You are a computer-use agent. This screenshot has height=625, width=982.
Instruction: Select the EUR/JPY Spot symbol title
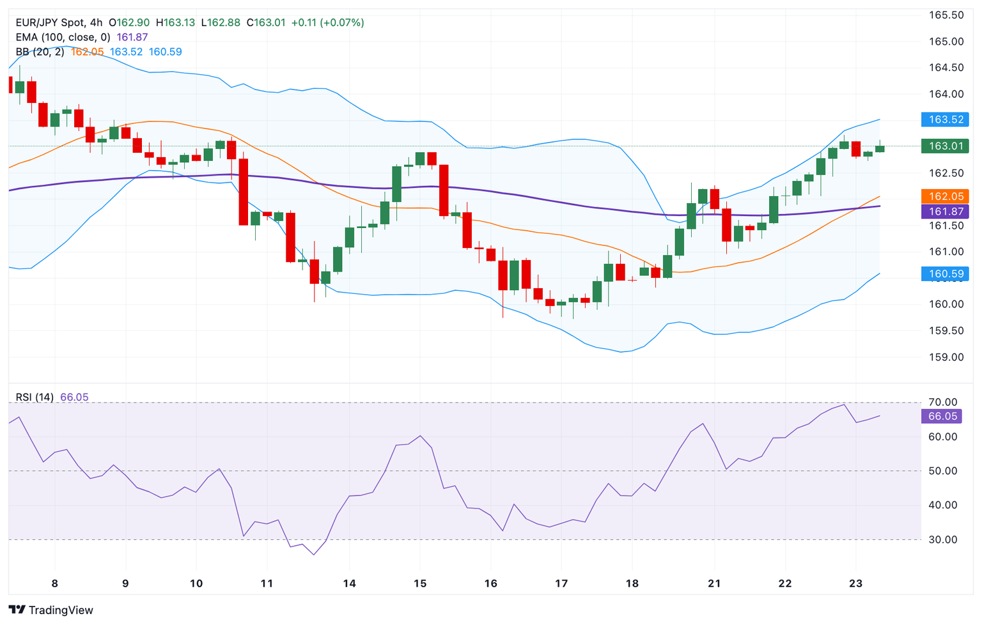tap(49, 22)
